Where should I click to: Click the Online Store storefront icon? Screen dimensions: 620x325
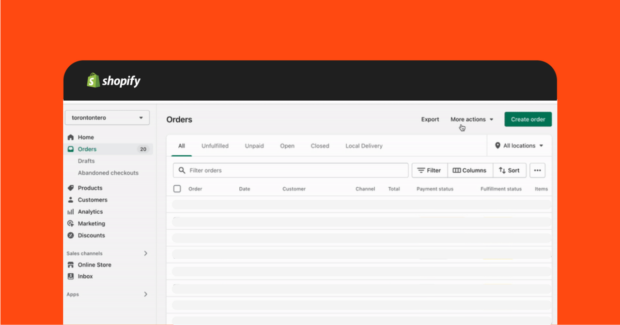(71, 265)
